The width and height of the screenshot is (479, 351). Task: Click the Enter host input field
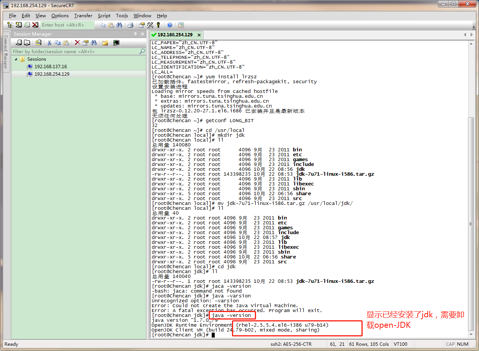[67, 25]
